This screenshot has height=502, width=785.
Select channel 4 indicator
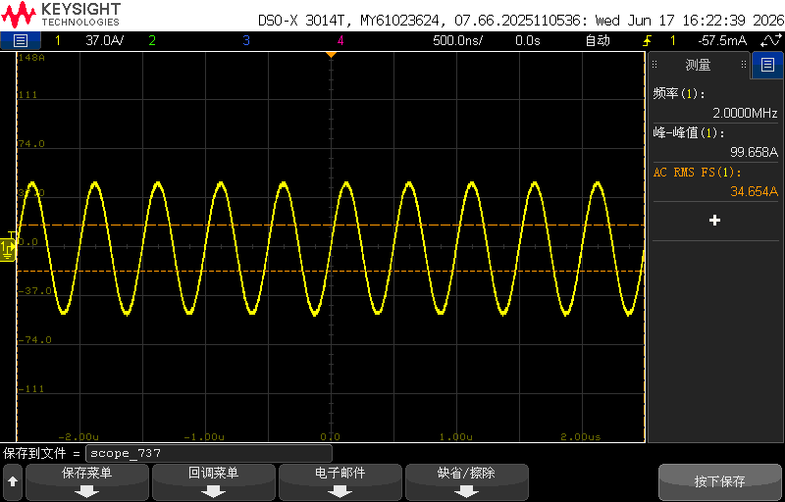(x=340, y=40)
